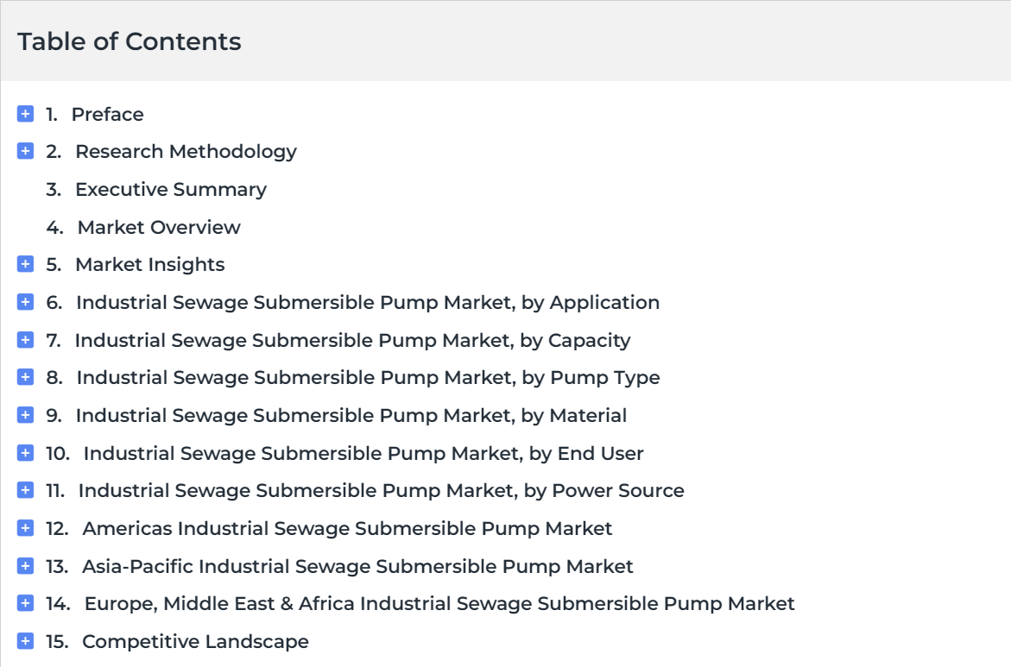Screen dimensions: 1011x667
Task: Expand section 9 by Material plus icon
Action: point(25,415)
